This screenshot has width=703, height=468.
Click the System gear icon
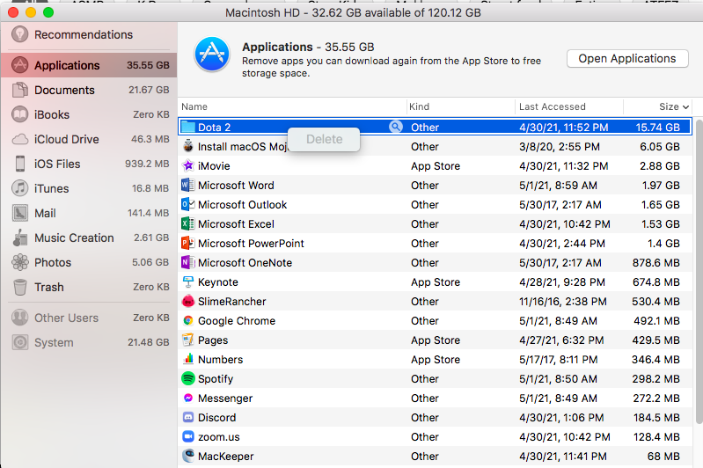[x=19, y=342]
